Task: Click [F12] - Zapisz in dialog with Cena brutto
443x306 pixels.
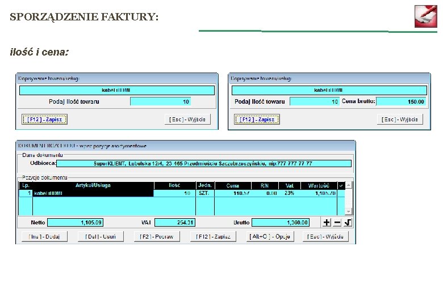Action: (x=257, y=119)
